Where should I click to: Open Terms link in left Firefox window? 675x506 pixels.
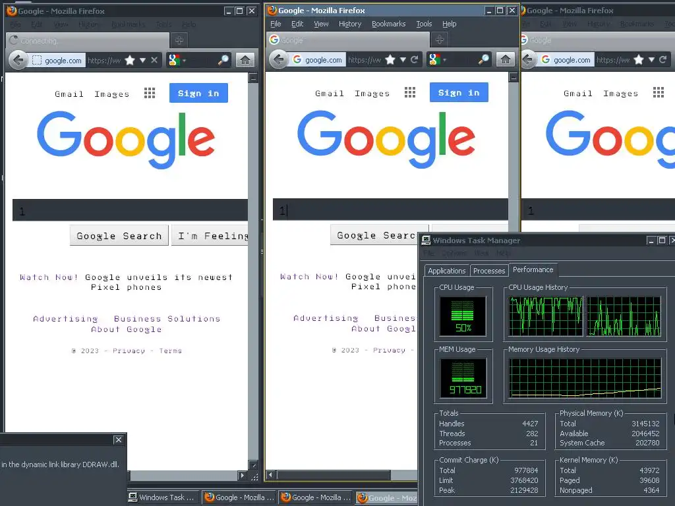pos(171,351)
